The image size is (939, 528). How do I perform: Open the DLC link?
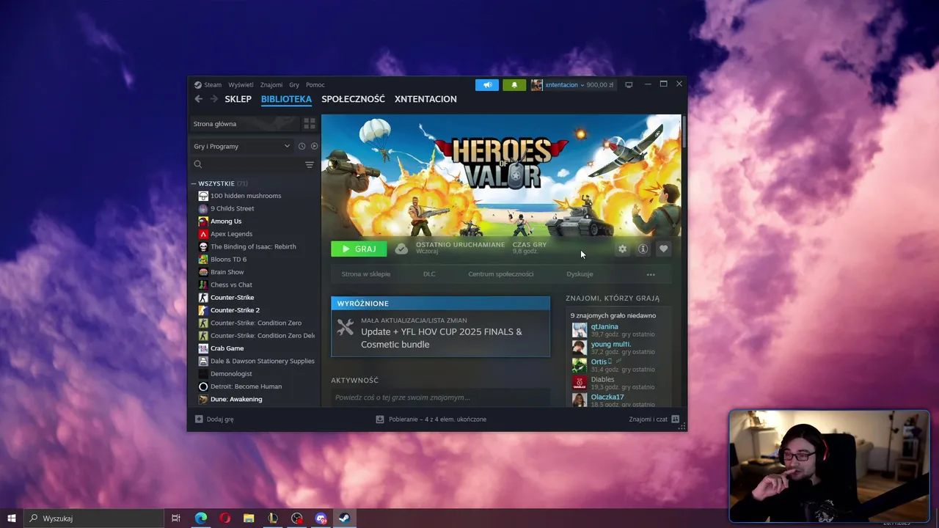pos(429,274)
